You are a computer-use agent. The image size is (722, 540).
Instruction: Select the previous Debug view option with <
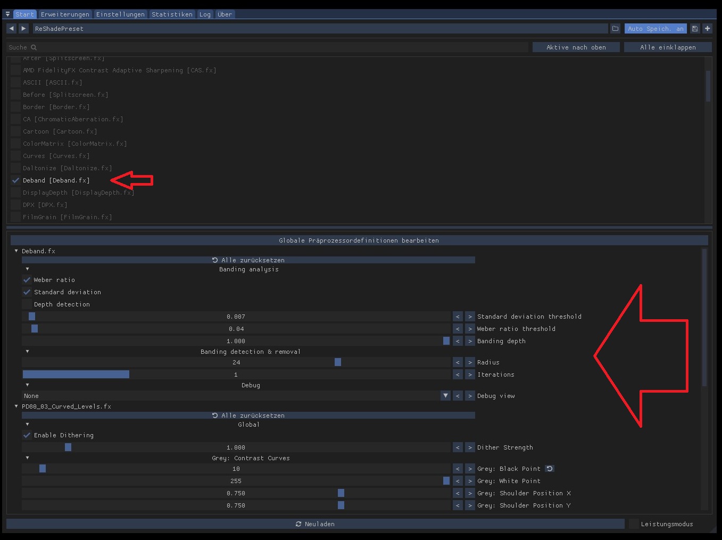pyautogui.click(x=458, y=396)
